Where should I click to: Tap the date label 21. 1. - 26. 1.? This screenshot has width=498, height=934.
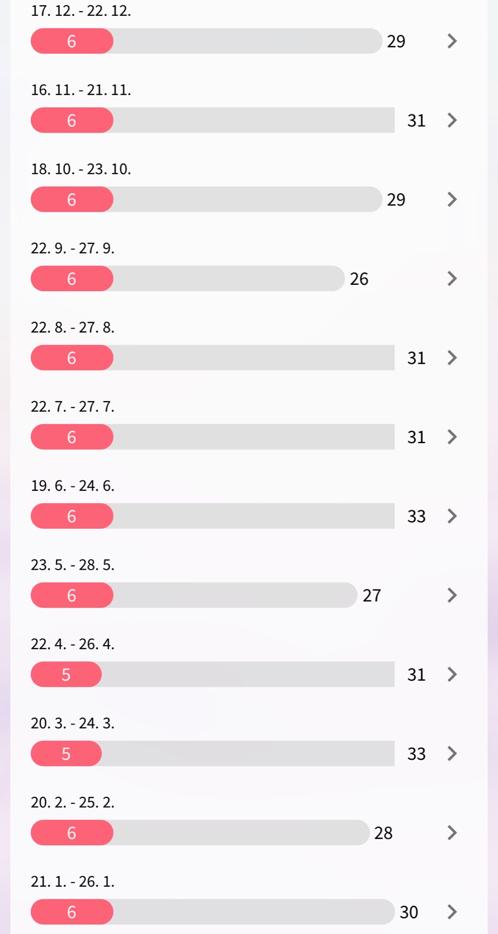[x=72, y=881]
